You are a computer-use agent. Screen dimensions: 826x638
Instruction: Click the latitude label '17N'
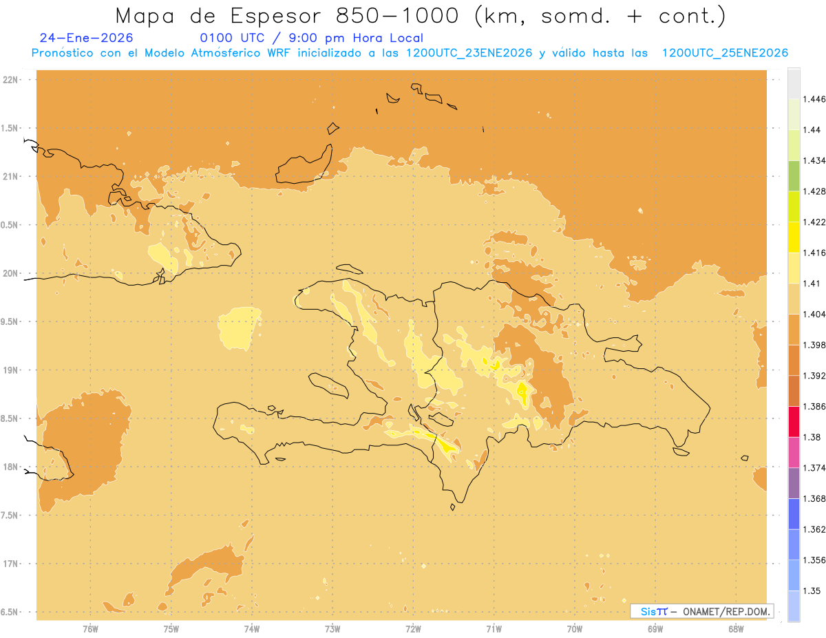(11, 564)
